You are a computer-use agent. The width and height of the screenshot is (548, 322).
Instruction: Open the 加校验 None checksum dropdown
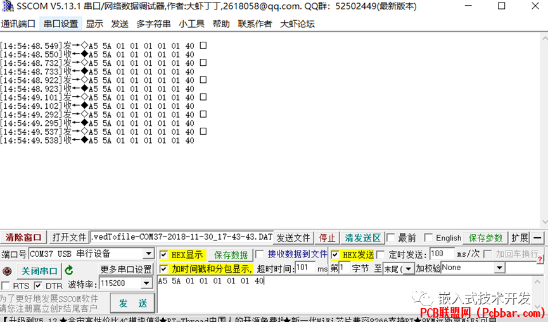pos(500,268)
